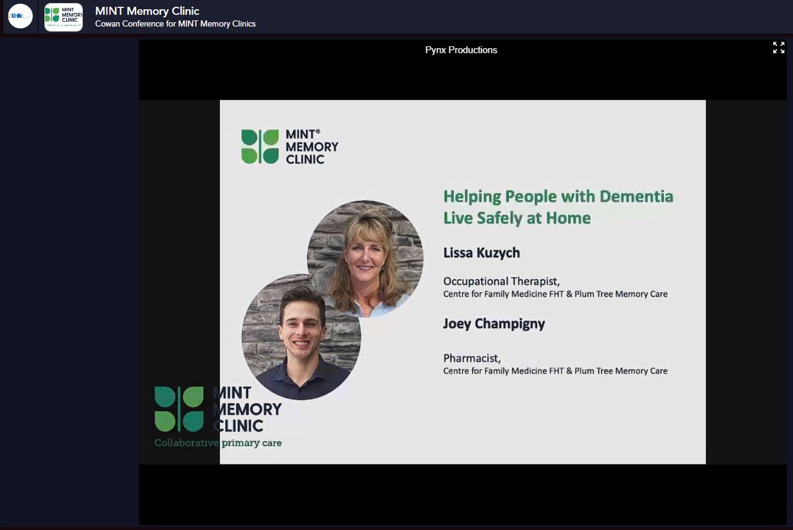Click the slide heading 'Helping People with Dementia'
The width and height of the screenshot is (793, 530).
click(x=558, y=196)
